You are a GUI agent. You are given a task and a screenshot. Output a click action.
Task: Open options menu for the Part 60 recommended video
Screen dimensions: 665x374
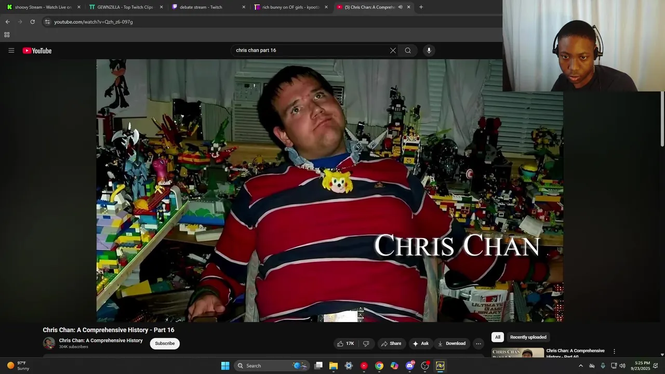click(614, 352)
